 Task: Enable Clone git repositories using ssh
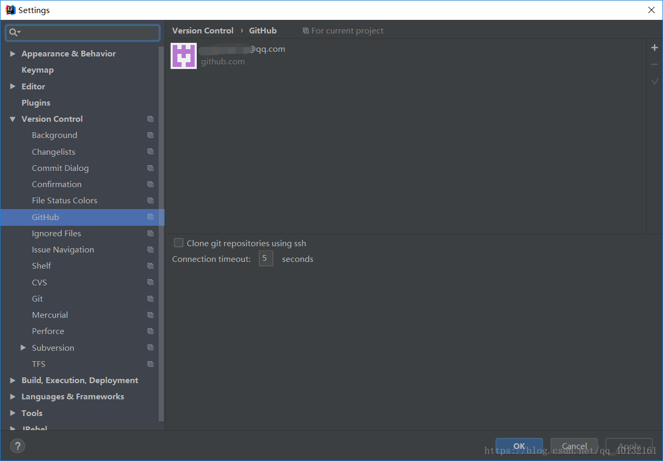(x=179, y=243)
